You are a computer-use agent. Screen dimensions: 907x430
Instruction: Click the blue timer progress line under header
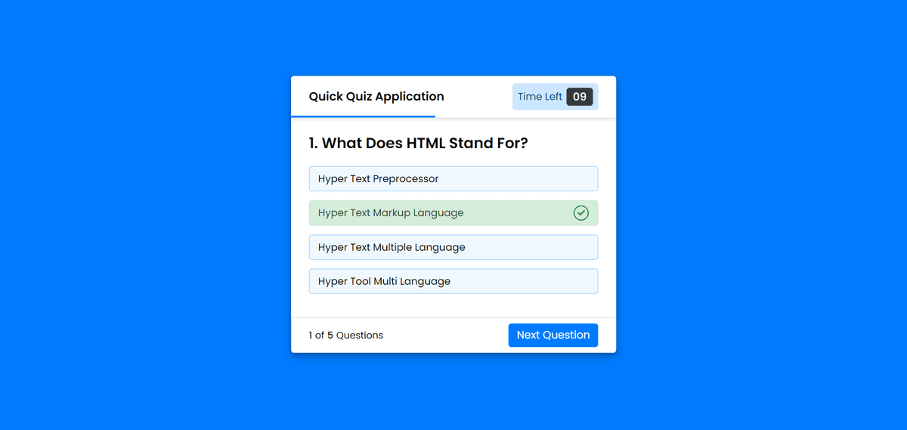363,116
